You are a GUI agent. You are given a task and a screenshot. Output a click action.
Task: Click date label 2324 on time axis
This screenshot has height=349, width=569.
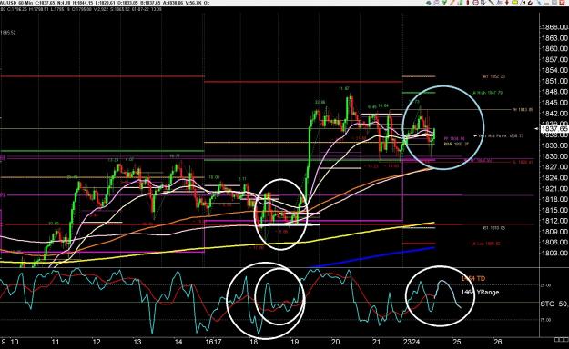pos(412,342)
